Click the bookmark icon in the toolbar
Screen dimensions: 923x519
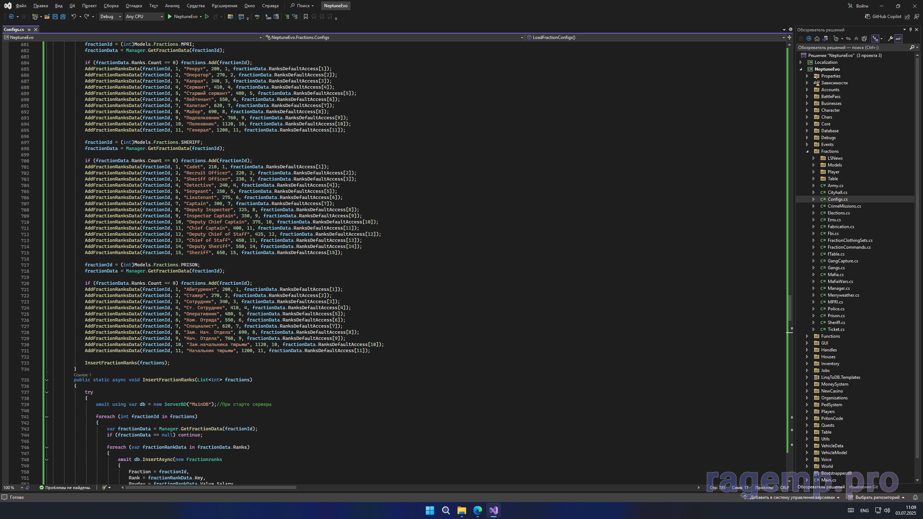[x=305, y=17]
